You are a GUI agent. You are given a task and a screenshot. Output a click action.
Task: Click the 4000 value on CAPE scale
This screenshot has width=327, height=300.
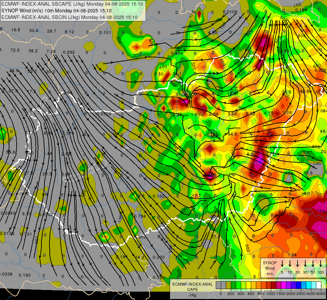[x=311, y=294]
